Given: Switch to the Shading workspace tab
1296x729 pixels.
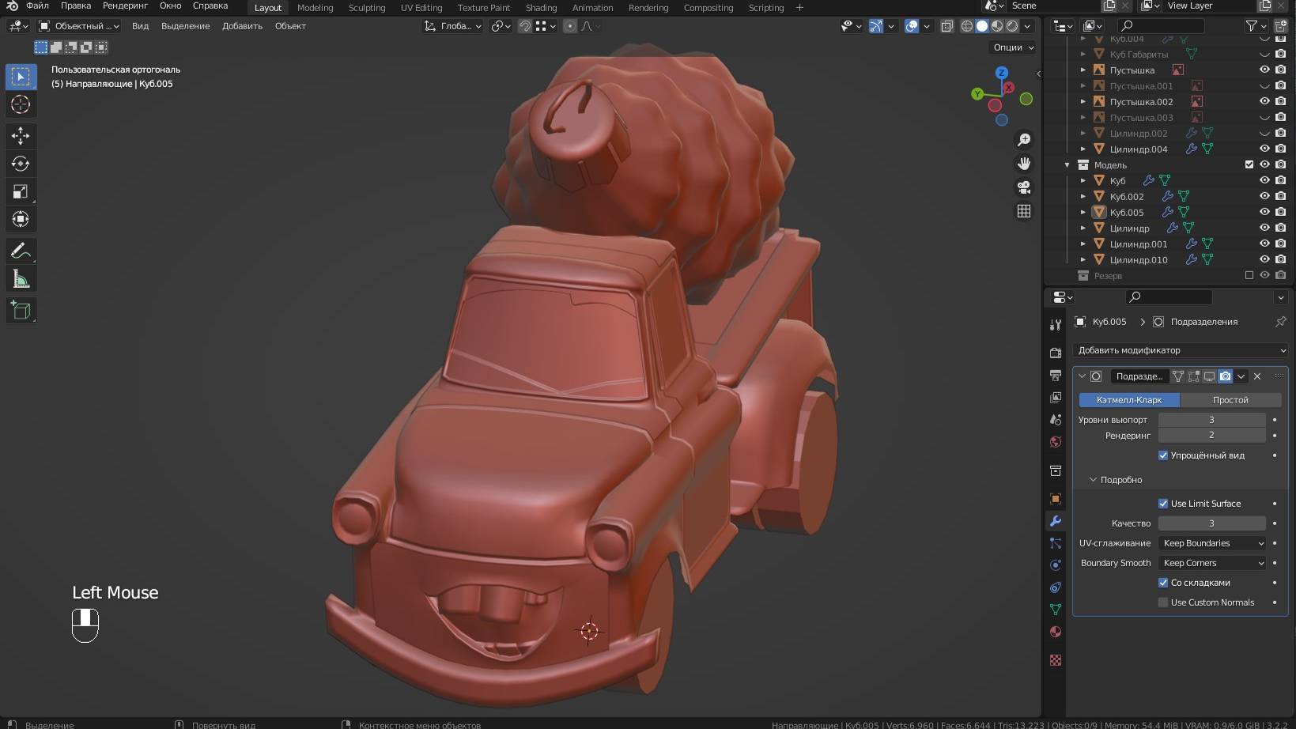Looking at the screenshot, I should [541, 8].
